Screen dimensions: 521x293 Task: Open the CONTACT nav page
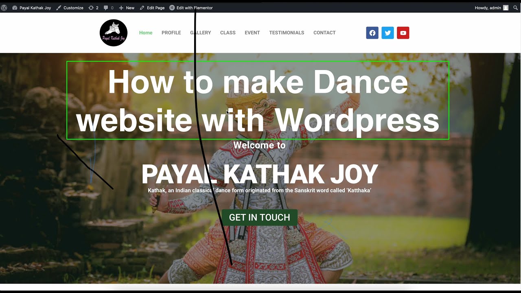pyautogui.click(x=324, y=33)
